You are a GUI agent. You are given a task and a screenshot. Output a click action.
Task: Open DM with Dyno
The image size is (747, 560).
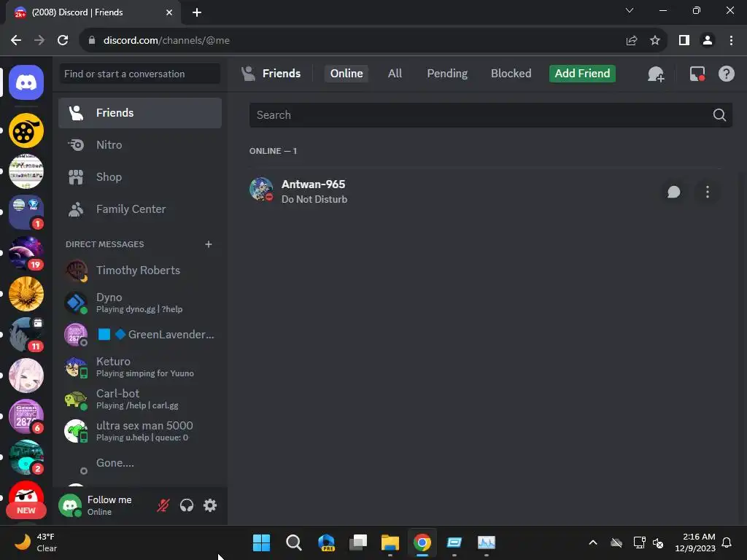140,303
